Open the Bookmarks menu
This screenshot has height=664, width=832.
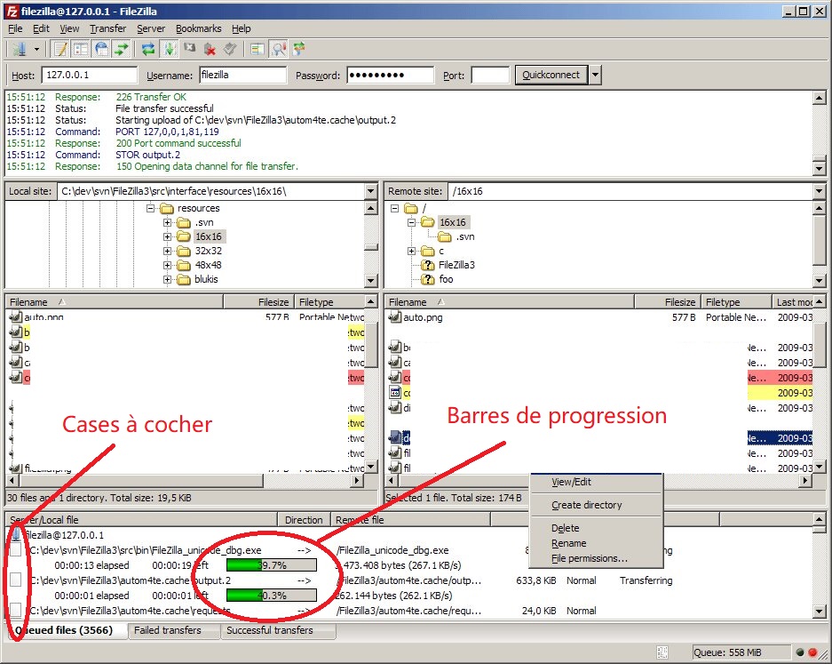198,28
